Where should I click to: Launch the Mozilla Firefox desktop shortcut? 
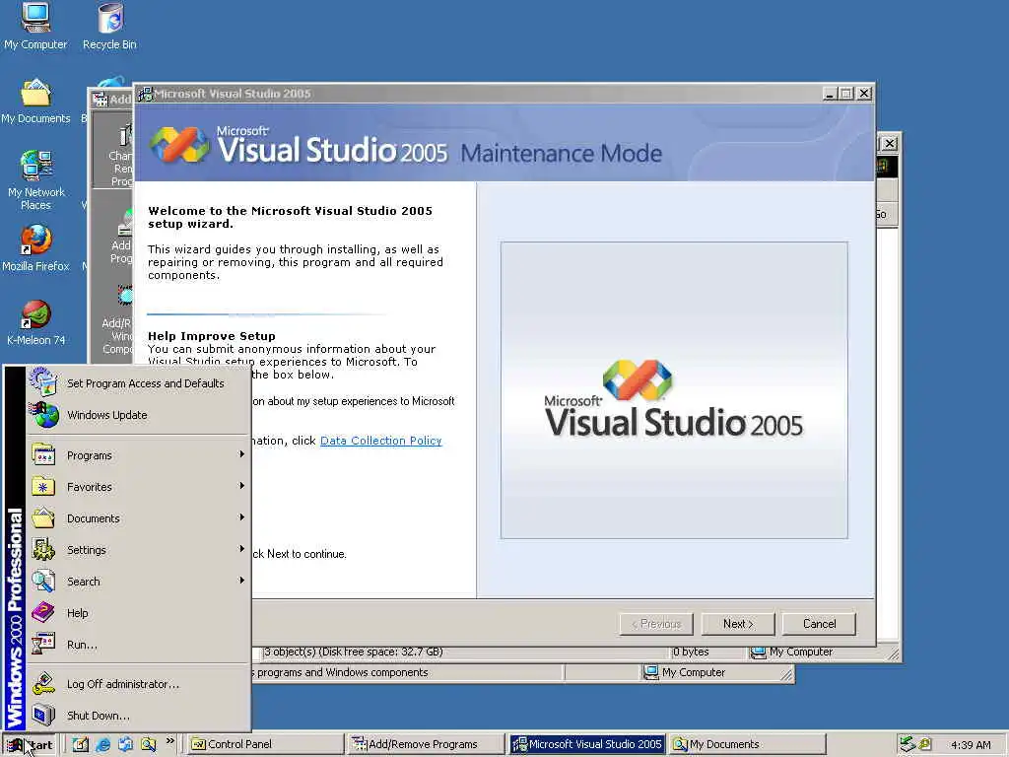click(35, 248)
